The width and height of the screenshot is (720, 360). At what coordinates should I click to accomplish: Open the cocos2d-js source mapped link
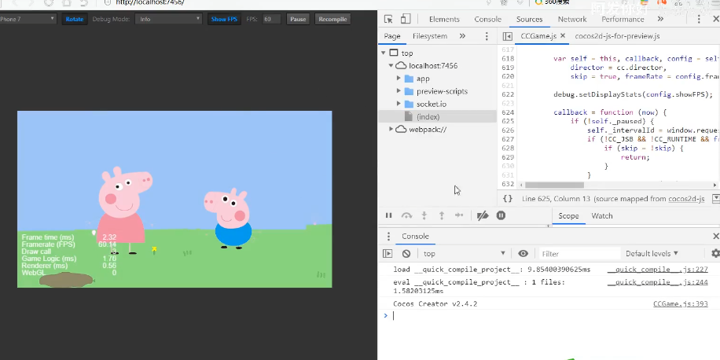pyautogui.click(x=686, y=199)
